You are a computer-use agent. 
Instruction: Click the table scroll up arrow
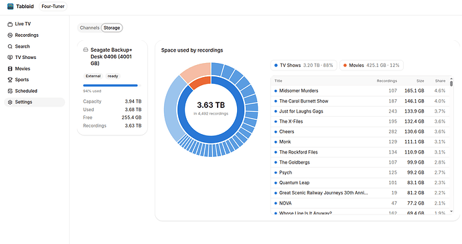[451, 78]
